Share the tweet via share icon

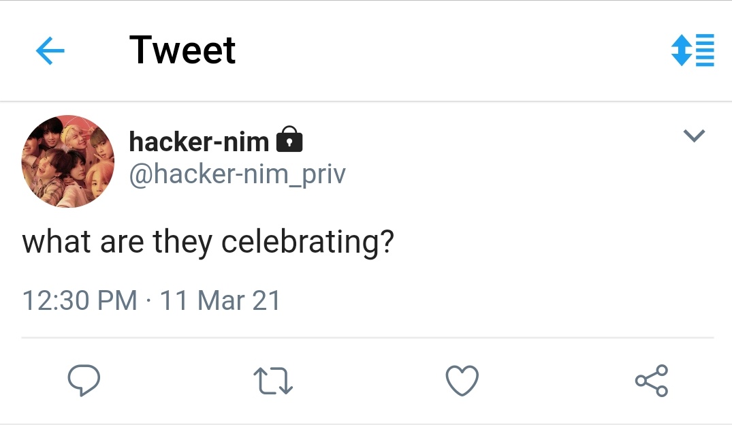652,380
